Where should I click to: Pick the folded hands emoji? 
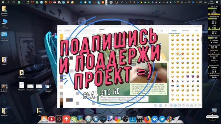(x=188, y=95)
